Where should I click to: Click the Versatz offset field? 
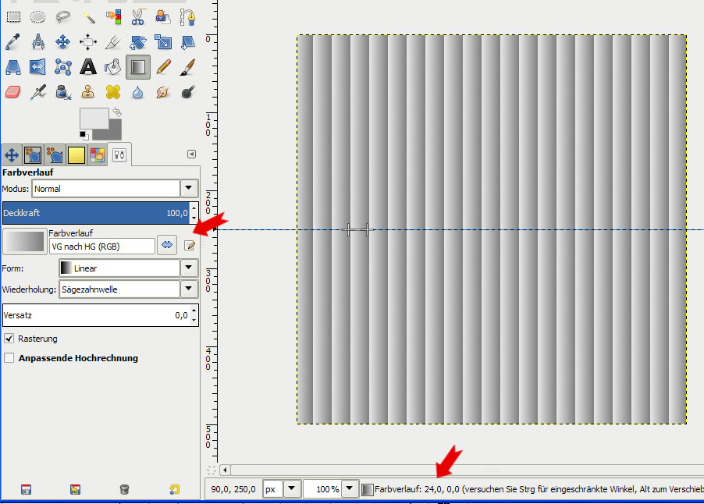[96, 315]
